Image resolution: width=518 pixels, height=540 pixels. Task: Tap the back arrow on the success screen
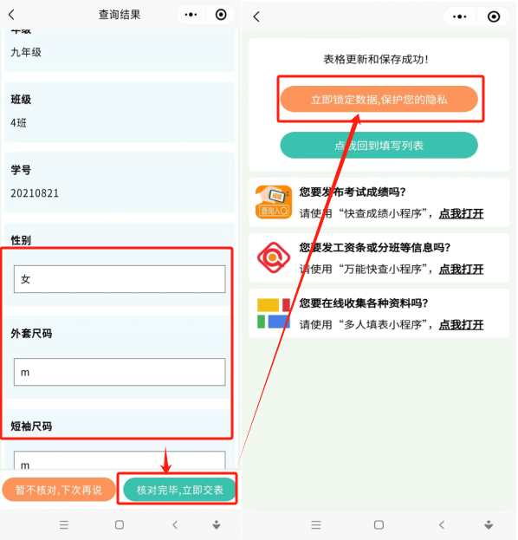pyautogui.click(x=256, y=16)
